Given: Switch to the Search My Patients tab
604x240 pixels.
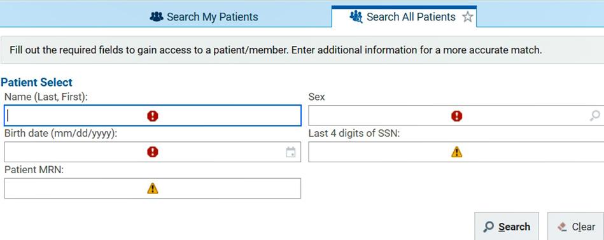Looking at the screenshot, I should tap(204, 17).
